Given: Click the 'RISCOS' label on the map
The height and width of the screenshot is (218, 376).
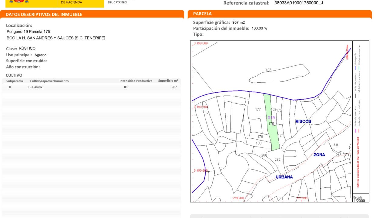Looking at the screenshot, I should pos(304,121).
